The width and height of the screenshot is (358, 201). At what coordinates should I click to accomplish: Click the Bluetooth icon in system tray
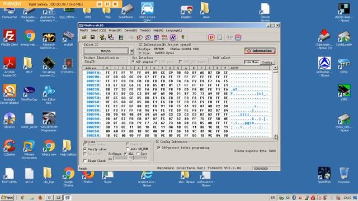294,198
